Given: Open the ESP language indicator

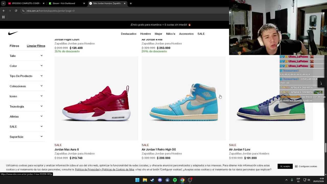Looking at the screenshot, I should [x=298, y=180].
